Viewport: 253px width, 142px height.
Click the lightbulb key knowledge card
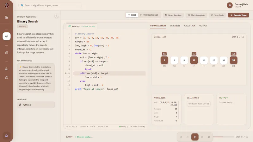point(36,78)
